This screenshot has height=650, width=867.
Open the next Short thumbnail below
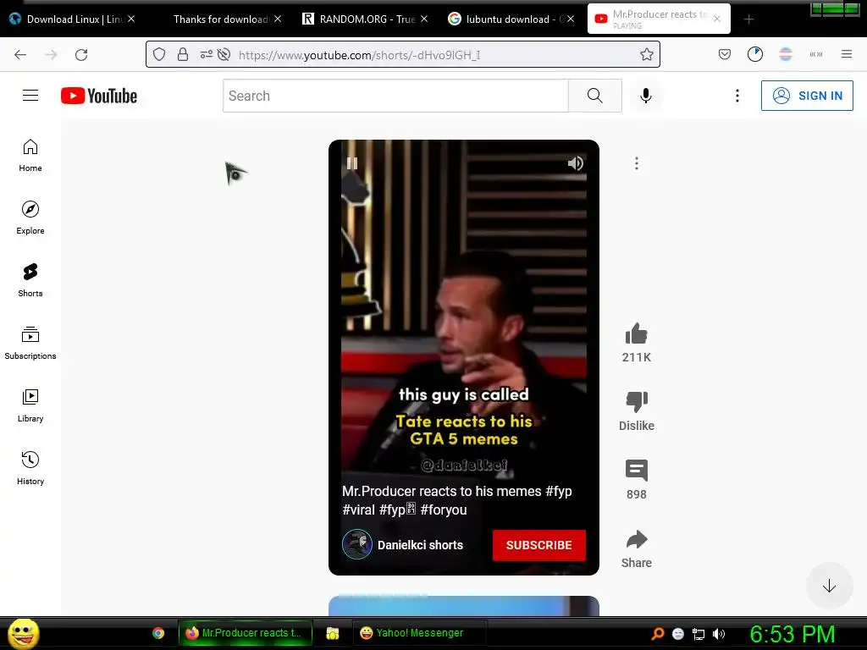[x=463, y=606]
